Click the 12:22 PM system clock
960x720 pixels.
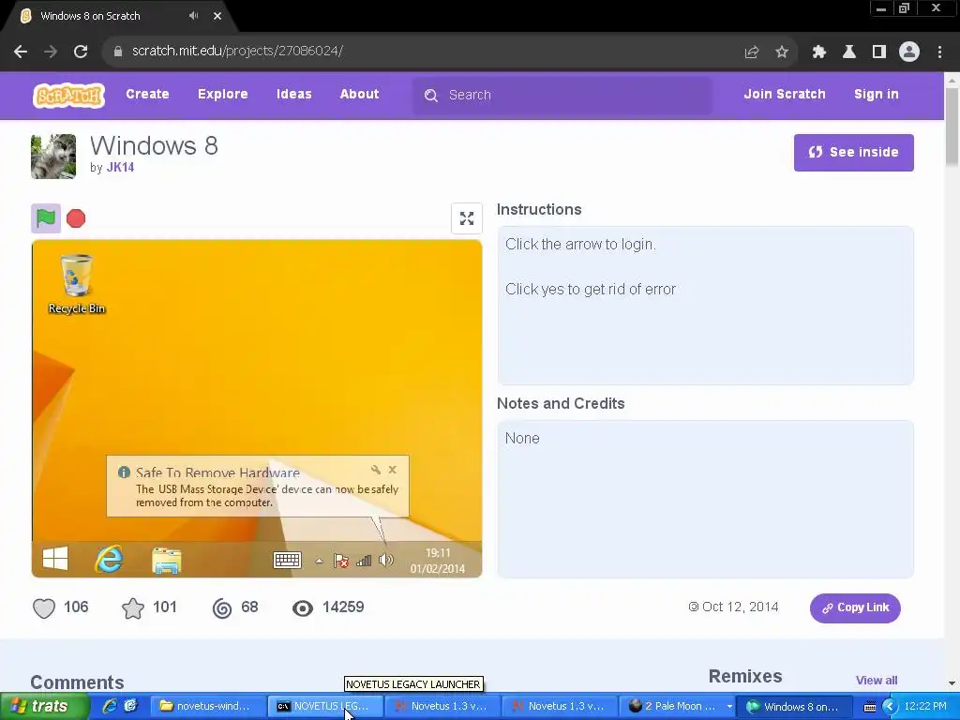(x=925, y=707)
